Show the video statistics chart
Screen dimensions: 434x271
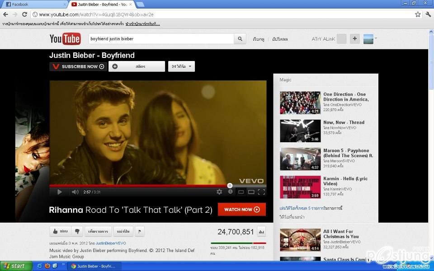pos(261,232)
